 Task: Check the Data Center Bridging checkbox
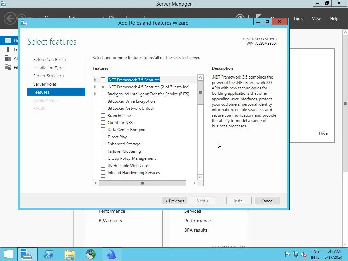pos(103,129)
